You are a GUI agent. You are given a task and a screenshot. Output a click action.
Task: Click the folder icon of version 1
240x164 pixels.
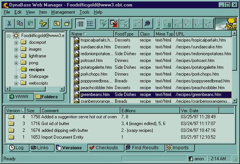(11, 137)
